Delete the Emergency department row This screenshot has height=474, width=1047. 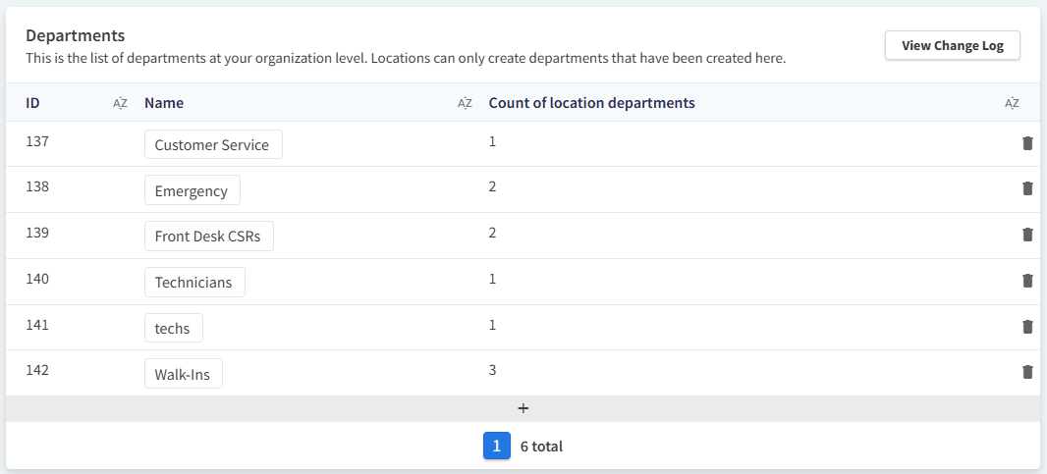click(1027, 188)
